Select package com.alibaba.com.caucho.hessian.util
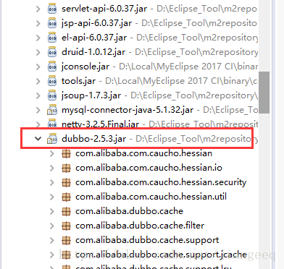Image resolution: width=284 pixels, height=269 pixels. (x=151, y=197)
